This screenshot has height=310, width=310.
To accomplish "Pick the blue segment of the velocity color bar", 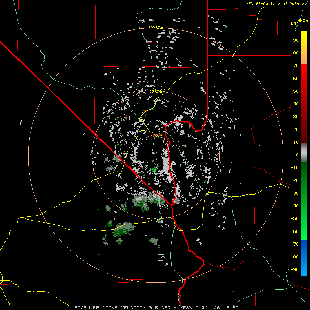I will coord(304,258).
